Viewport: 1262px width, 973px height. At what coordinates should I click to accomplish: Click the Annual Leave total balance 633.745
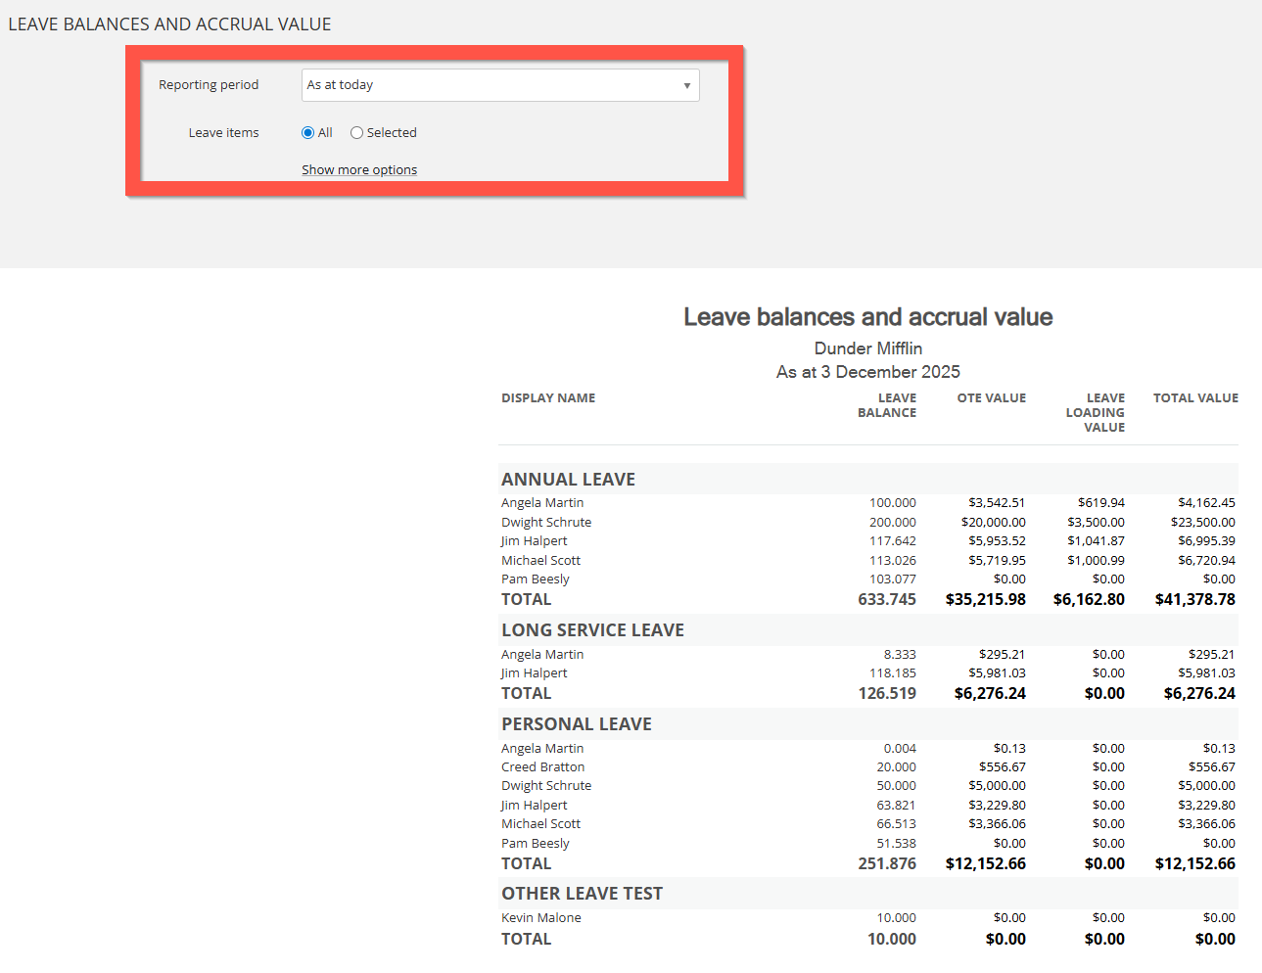pyautogui.click(x=887, y=600)
